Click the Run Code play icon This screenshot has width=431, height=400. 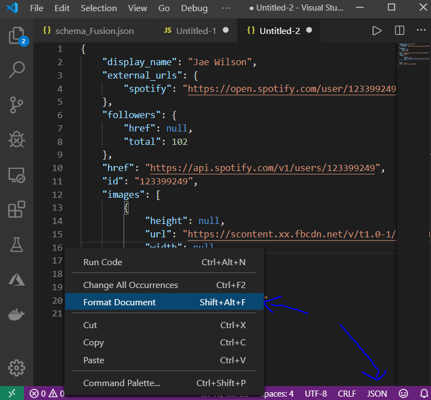tap(376, 31)
